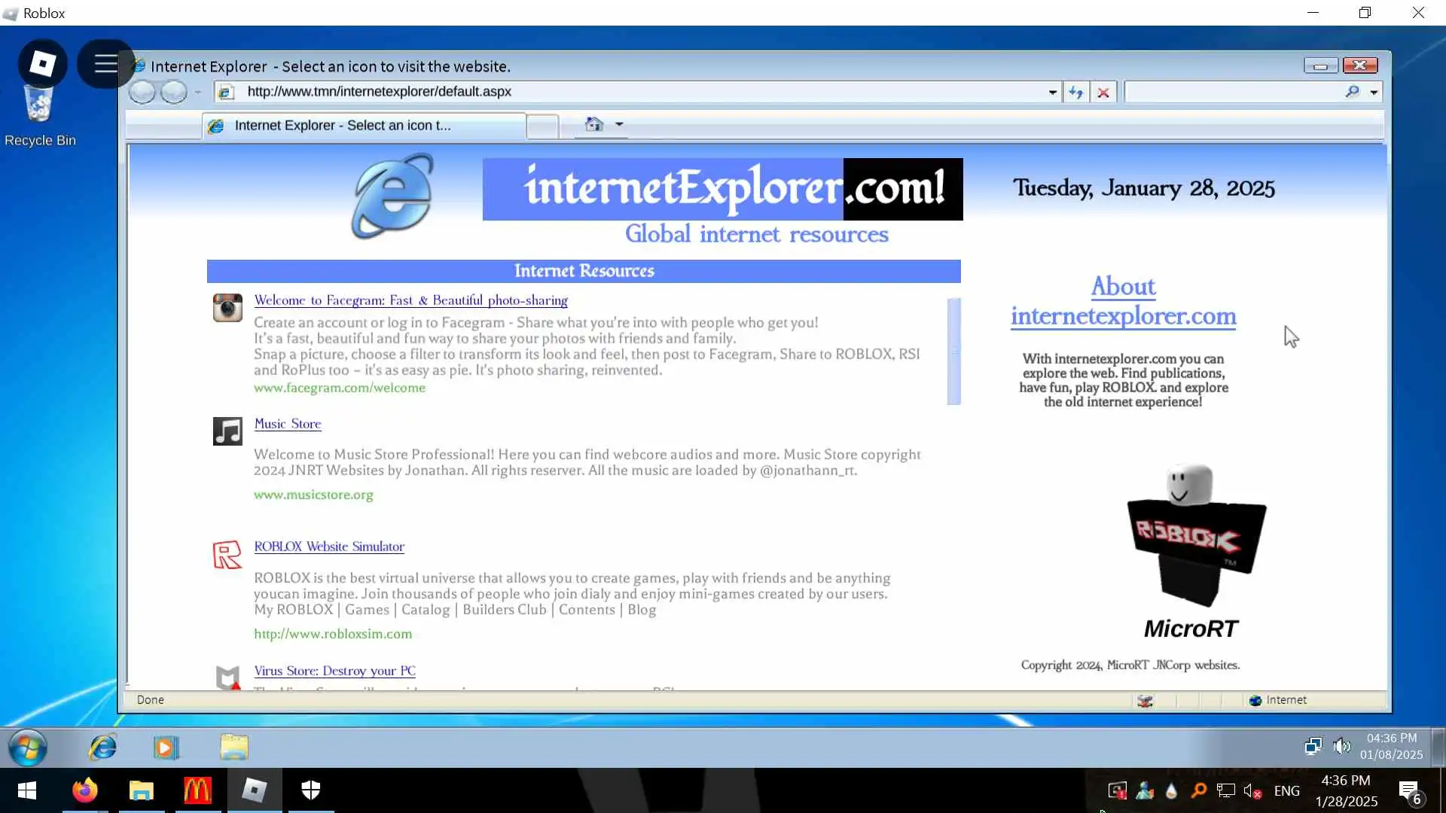Toggle the simulated volume speaker icon
Viewport: 1446px width, 813px height.
point(1341,746)
